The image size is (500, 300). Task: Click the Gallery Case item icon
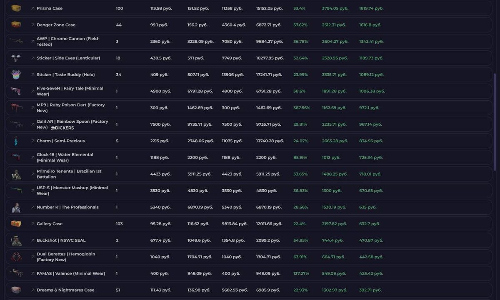[x=16, y=224]
